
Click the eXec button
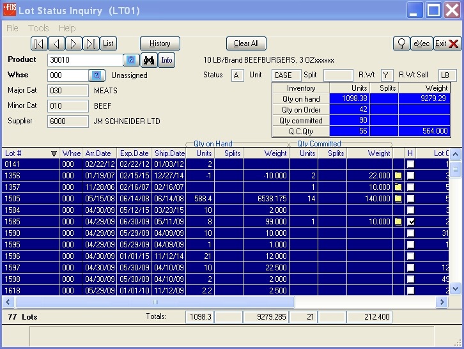click(x=421, y=44)
